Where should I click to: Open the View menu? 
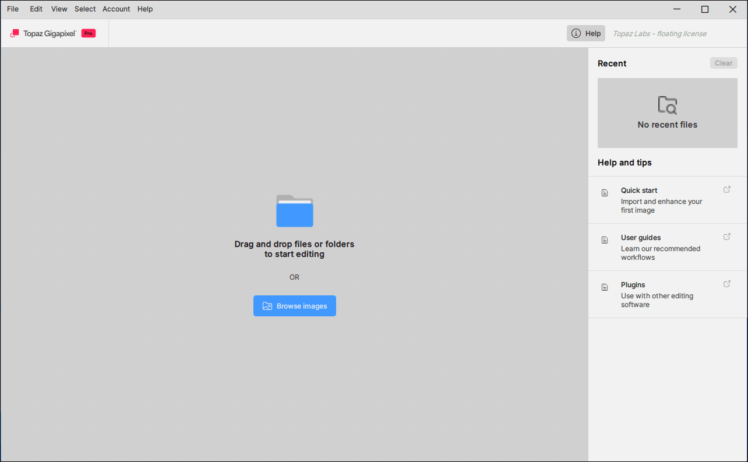point(59,9)
